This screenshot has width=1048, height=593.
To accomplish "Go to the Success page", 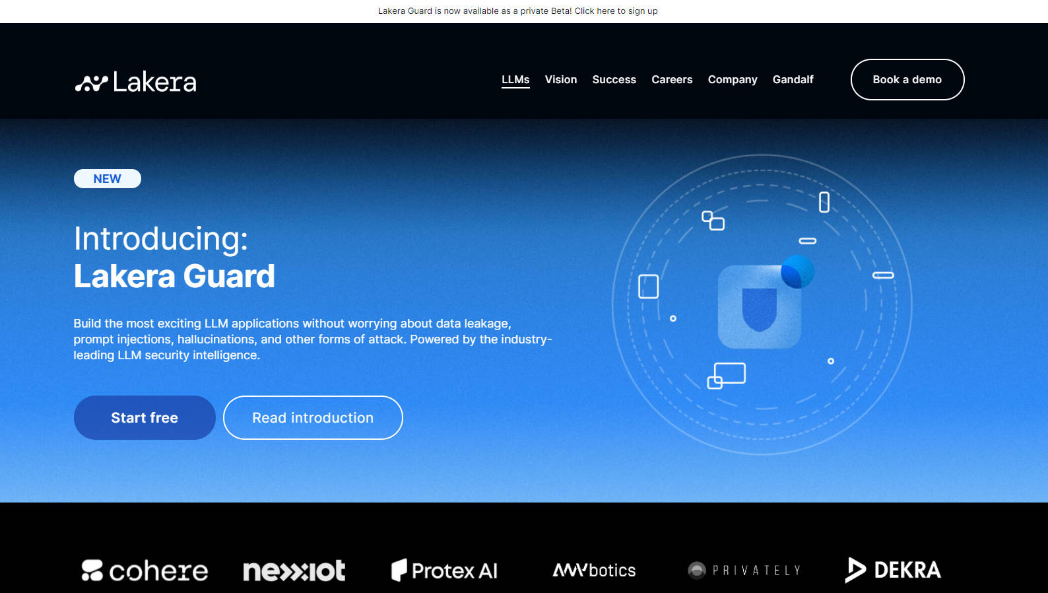I will click(614, 79).
